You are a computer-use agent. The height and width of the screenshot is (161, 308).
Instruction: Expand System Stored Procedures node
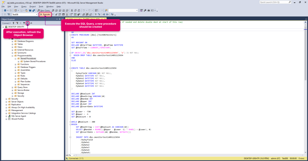[19, 61]
